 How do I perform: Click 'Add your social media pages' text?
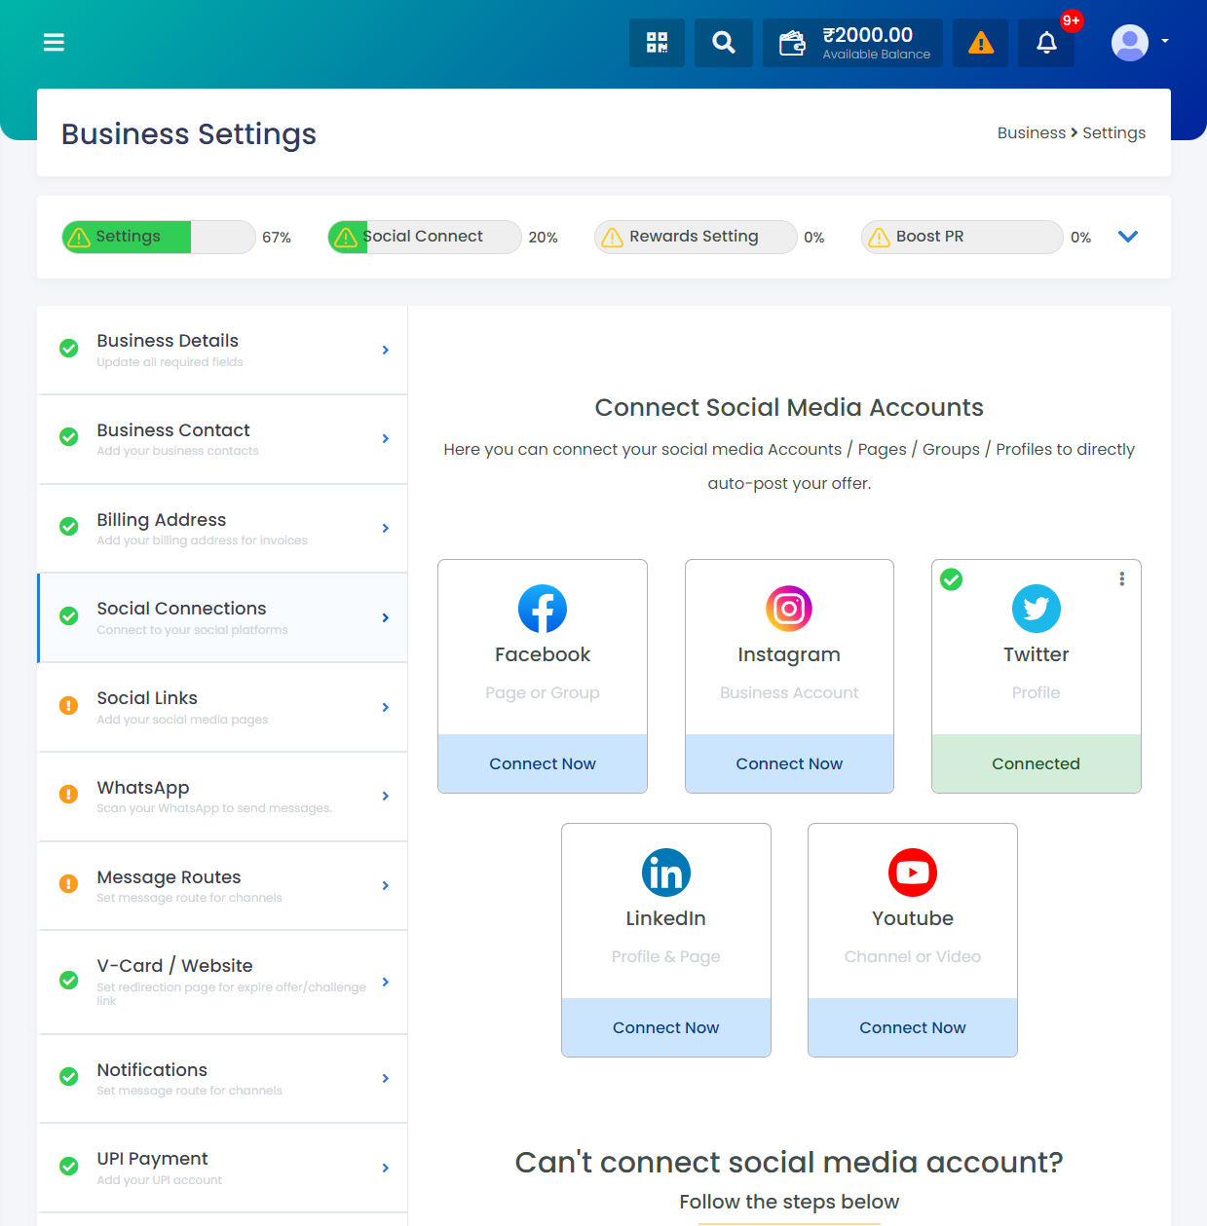pyautogui.click(x=182, y=720)
